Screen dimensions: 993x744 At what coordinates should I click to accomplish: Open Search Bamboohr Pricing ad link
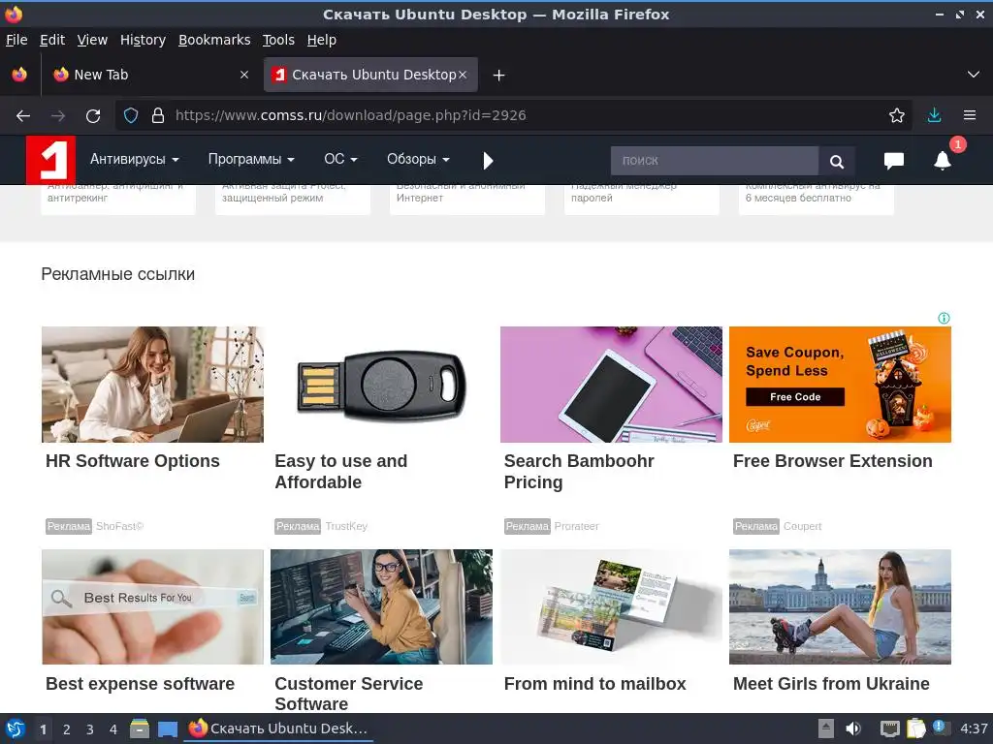pos(579,472)
